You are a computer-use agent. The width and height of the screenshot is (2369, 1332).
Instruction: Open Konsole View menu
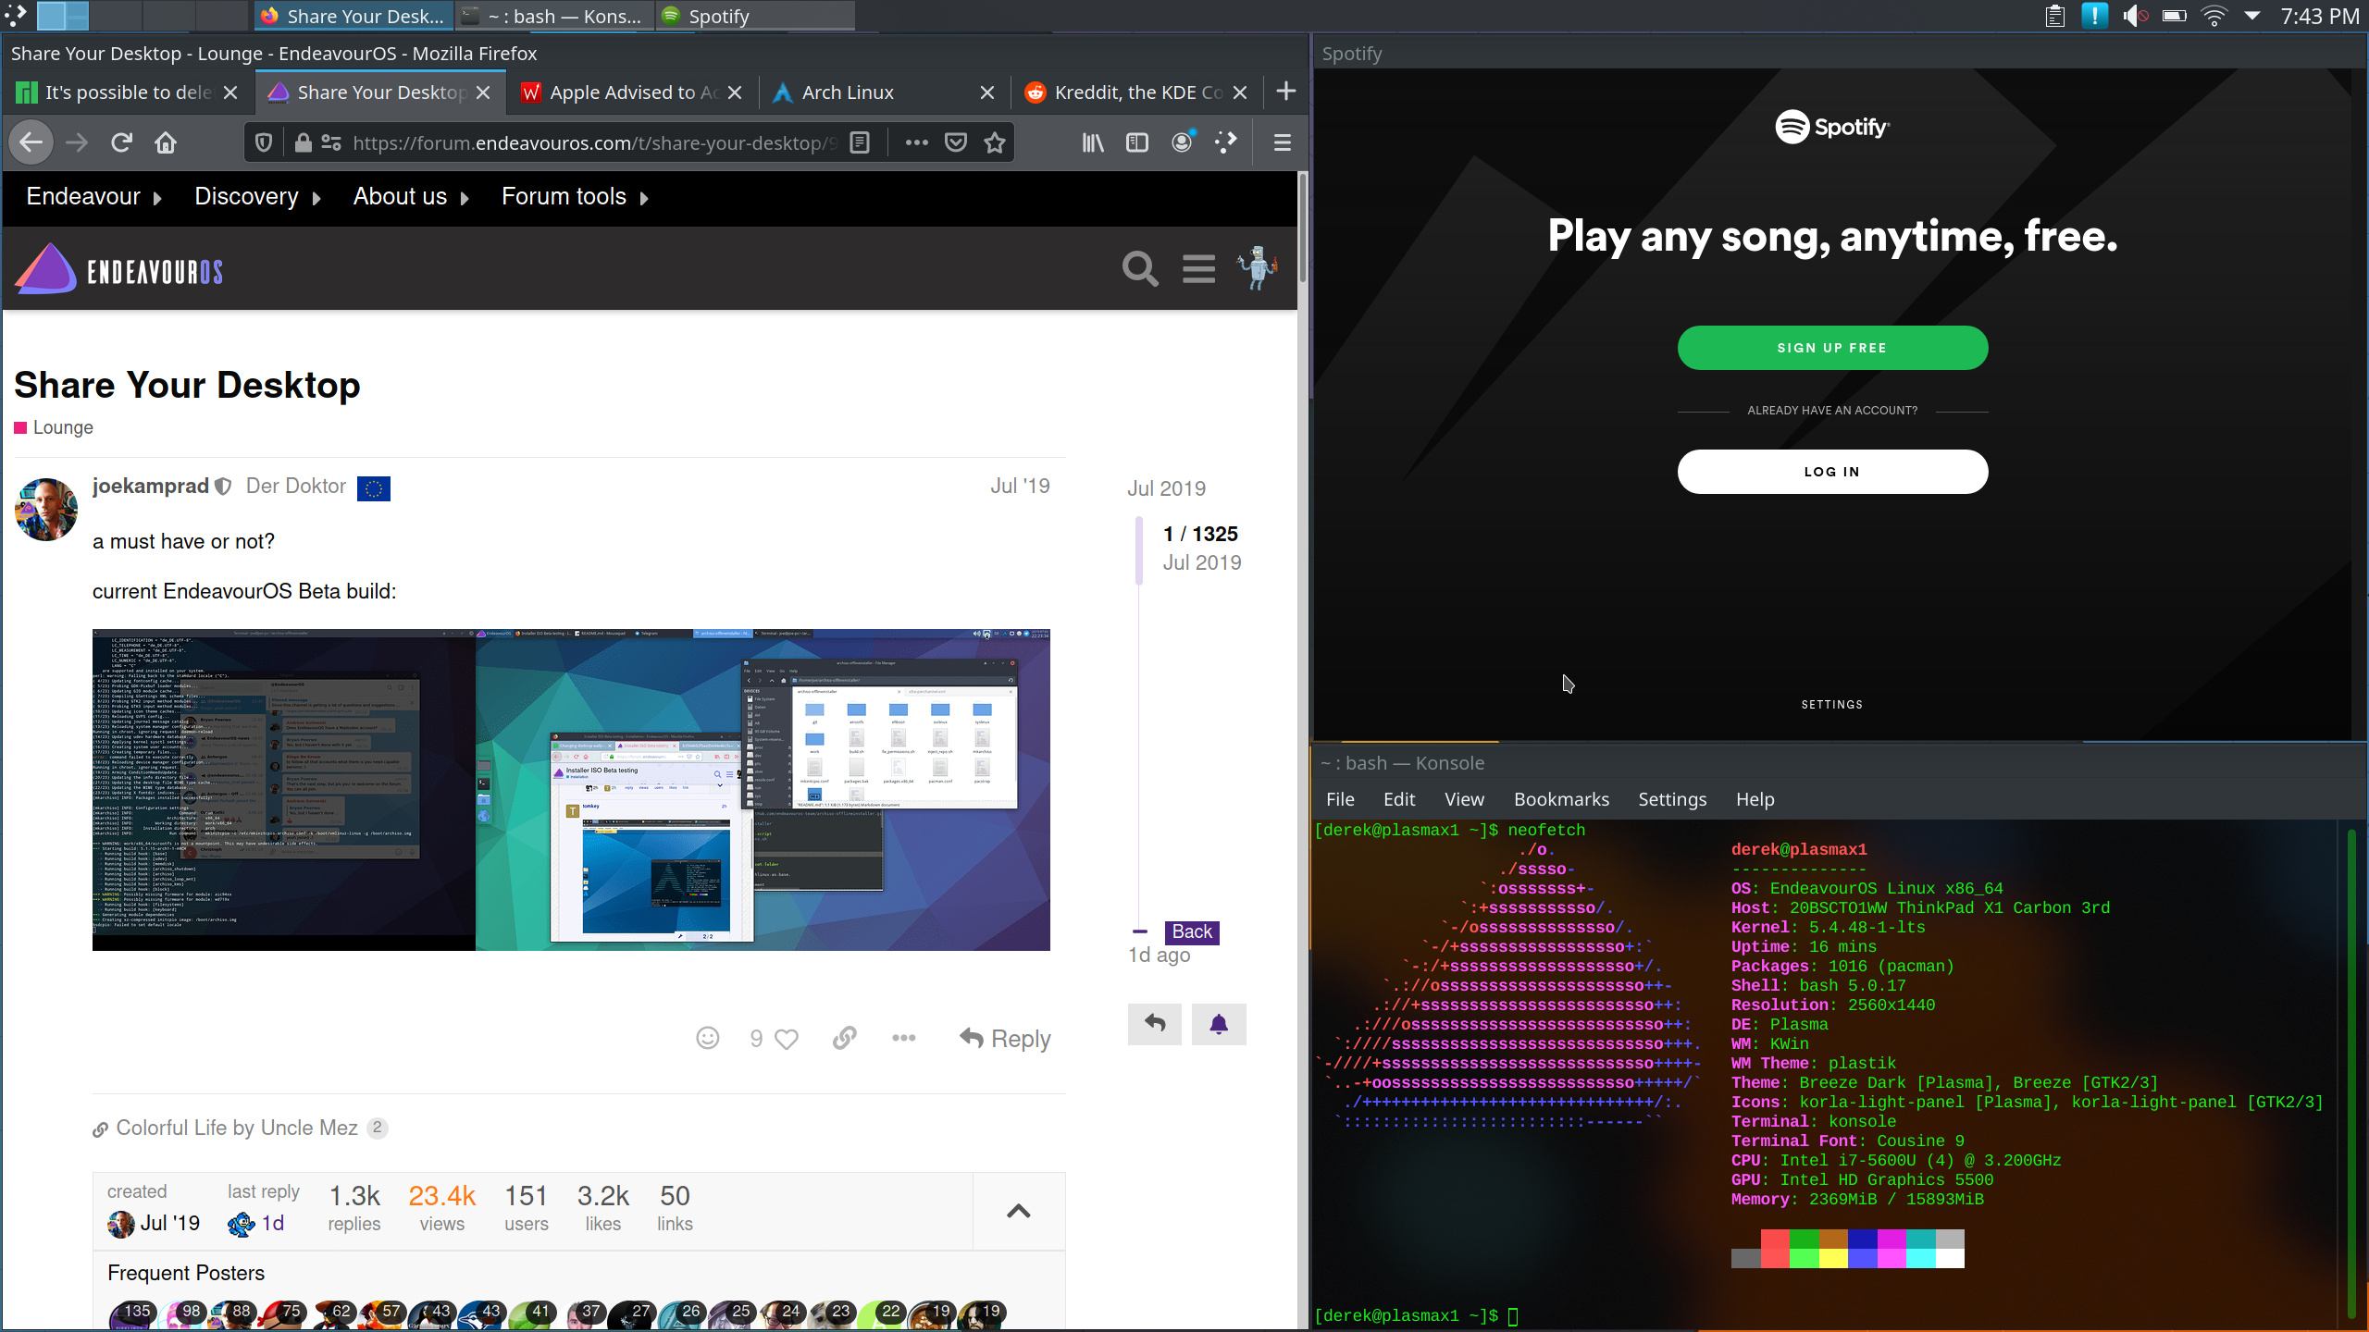(x=1464, y=799)
